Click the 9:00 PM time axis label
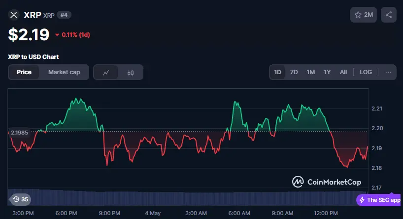The height and width of the screenshot is (219, 403). coord(109,213)
